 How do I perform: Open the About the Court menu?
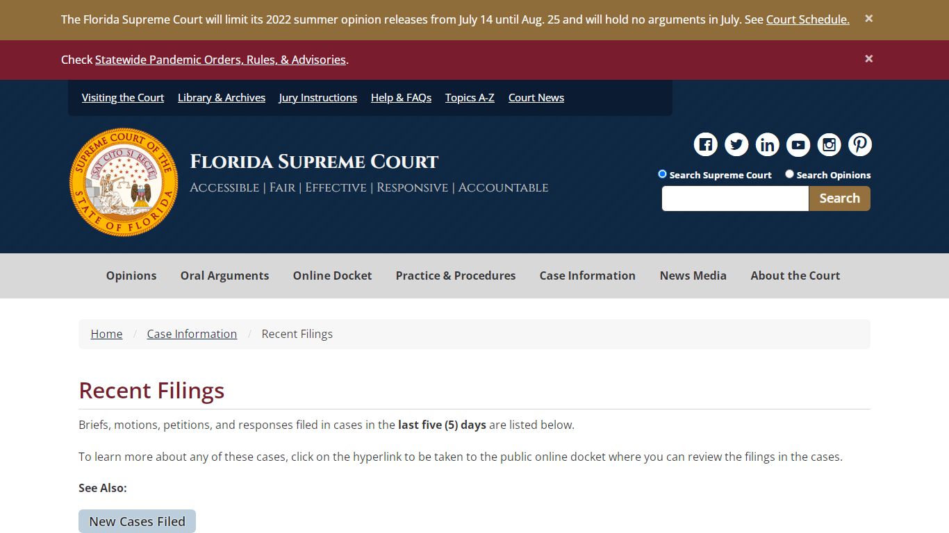795,276
